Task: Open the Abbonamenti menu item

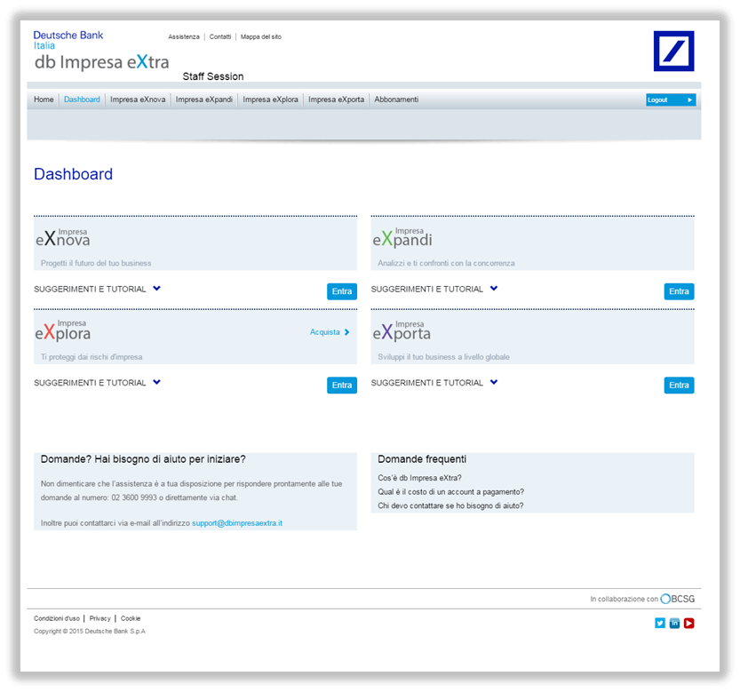Action: point(396,99)
